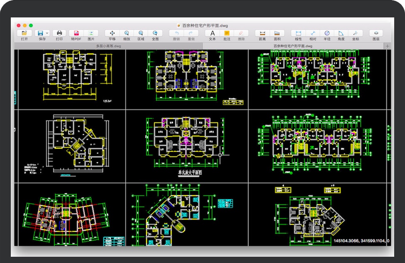Select the Radius (半径) measure tool

(x=327, y=33)
